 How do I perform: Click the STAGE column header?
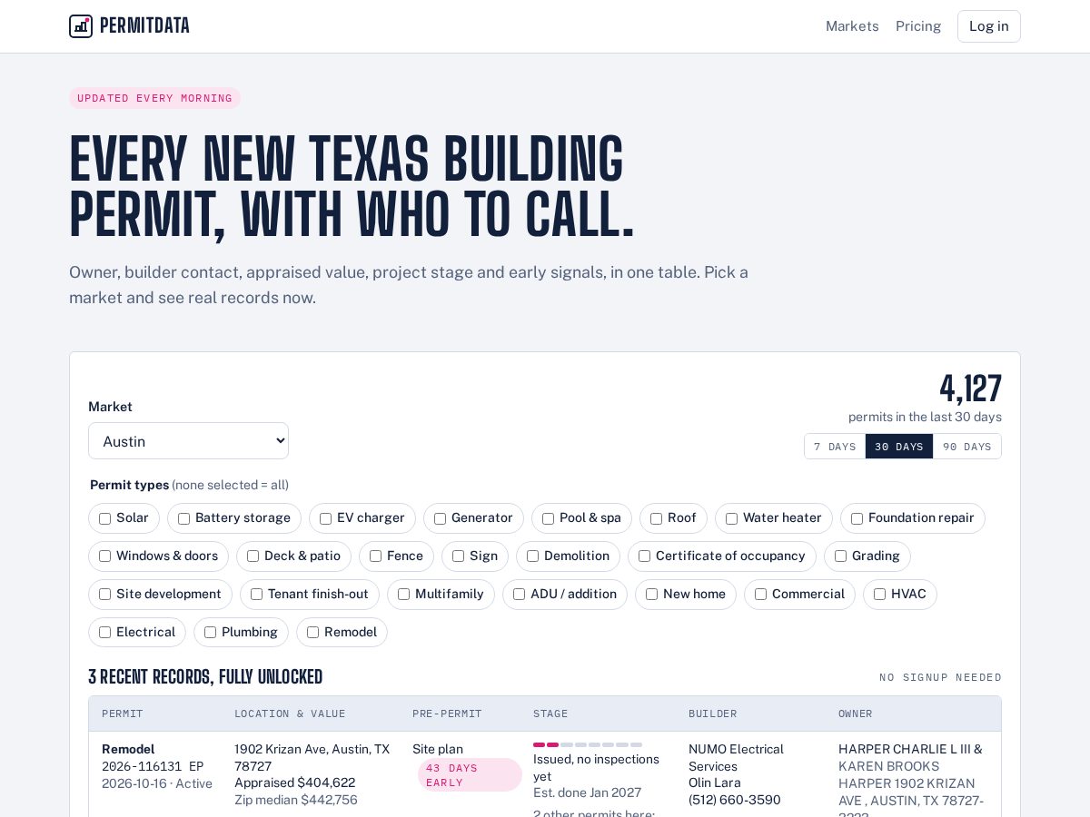tap(550, 714)
